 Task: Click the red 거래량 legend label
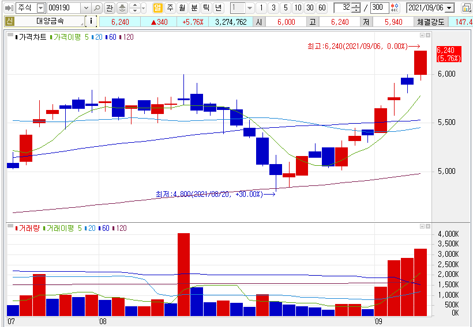coord(27,228)
